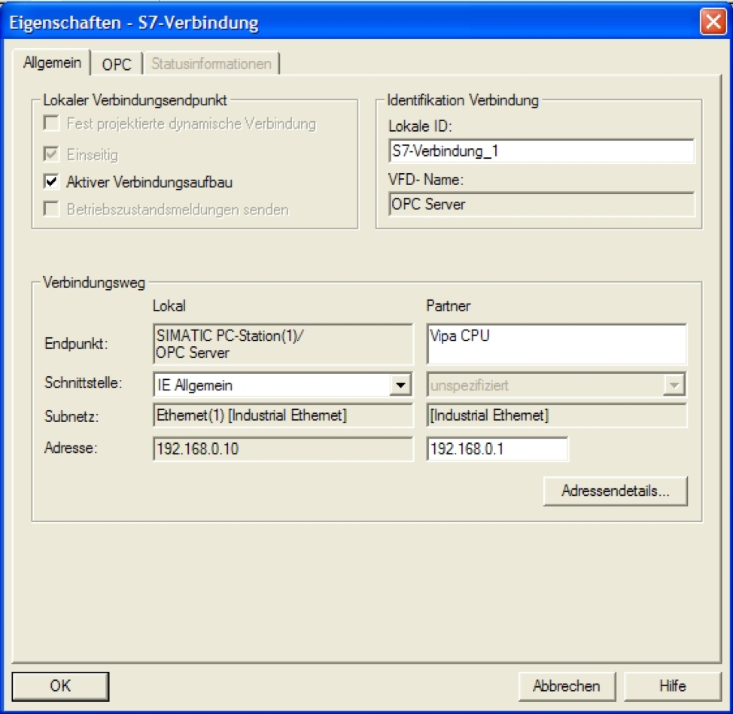733x714 pixels.
Task: Select the Allgemein tab
Action: tap(52, 63)
